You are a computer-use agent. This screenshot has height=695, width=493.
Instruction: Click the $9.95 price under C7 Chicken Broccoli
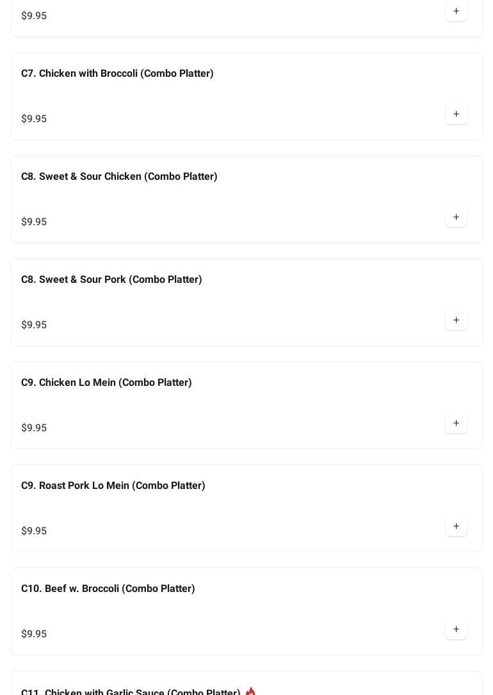pos(34,119)
